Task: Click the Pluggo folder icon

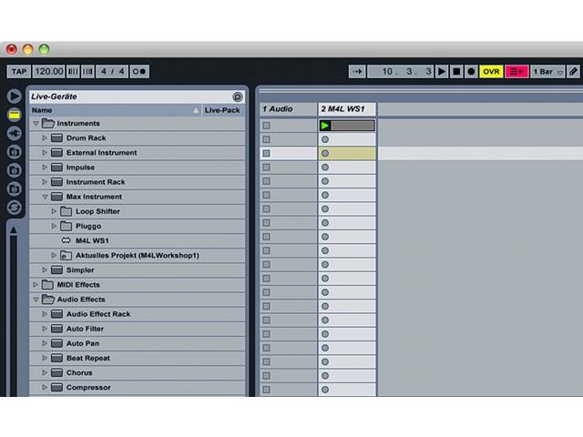Action: pyautogui.click(x=66, y=226)
